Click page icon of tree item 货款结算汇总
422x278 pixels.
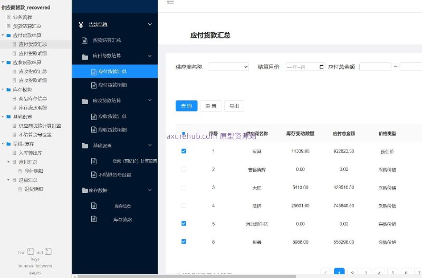[x=8, y=26]
